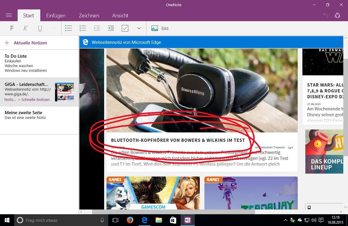
Task: Click the GIGA page preview thumbnail
Action: point(64,92)
